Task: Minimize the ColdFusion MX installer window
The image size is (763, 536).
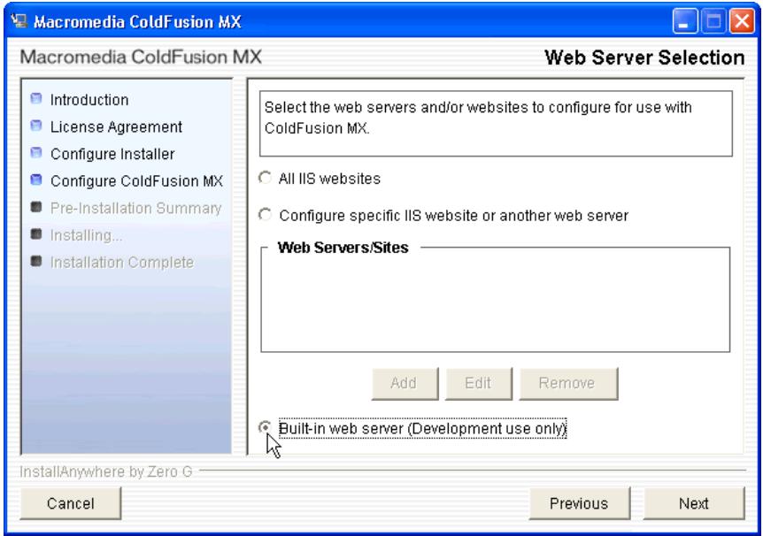Action: 684,21
